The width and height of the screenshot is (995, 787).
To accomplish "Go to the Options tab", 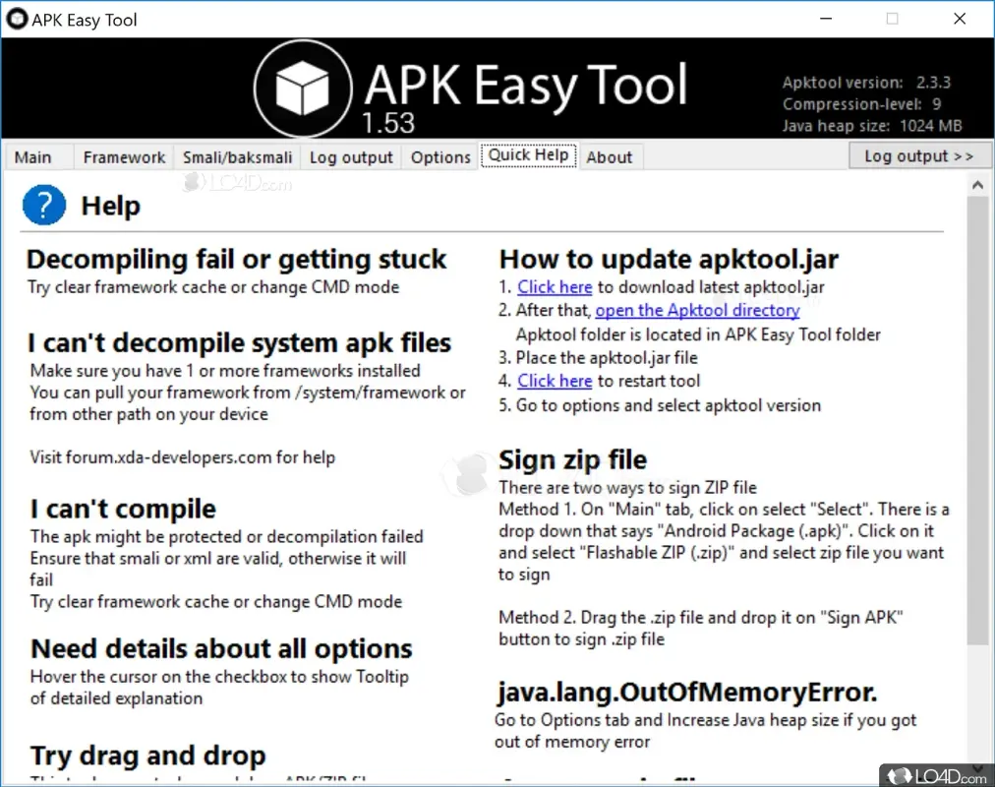I will [x=440, y=157].
